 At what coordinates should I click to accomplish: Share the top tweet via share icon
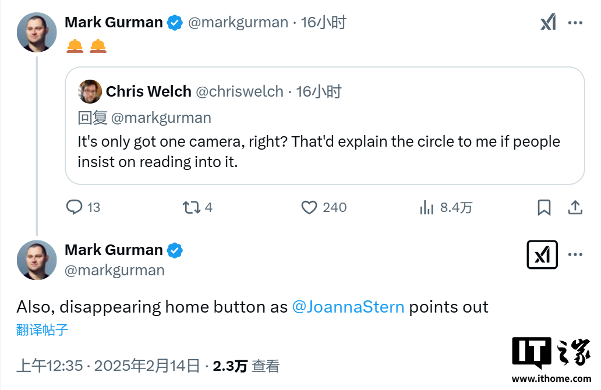pyautogui.click(x=575, y=207)
